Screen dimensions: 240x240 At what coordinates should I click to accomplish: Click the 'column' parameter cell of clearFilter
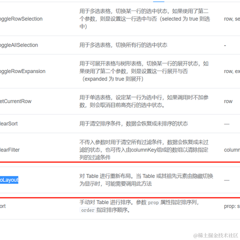click(x=232, y=150)
